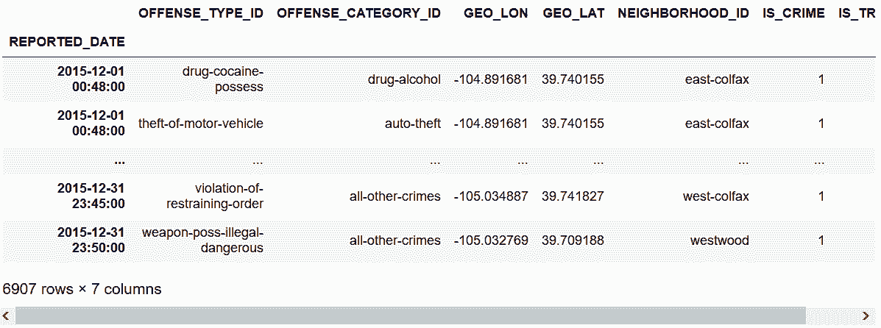Select the 2015-12-31 23:50:00 row label
Screen dimensions: 881x328
91,240
